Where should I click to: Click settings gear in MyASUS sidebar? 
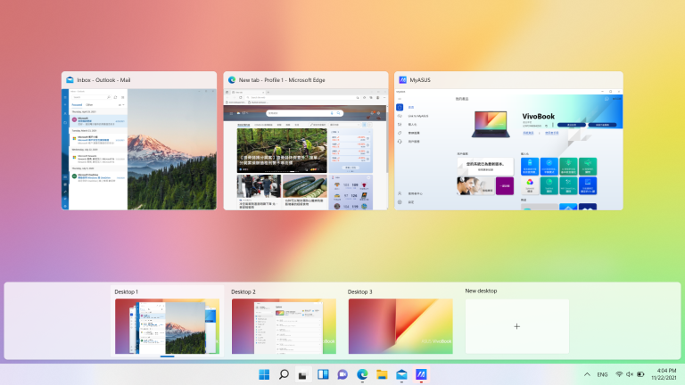coord(400,202)
